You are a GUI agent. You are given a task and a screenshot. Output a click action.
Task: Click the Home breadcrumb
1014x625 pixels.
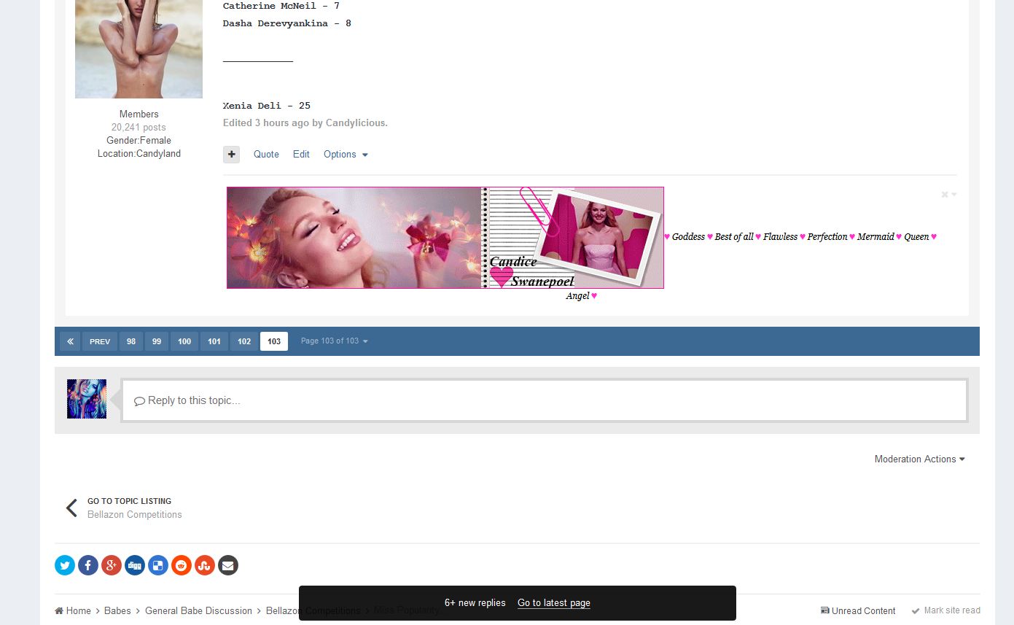73,611
